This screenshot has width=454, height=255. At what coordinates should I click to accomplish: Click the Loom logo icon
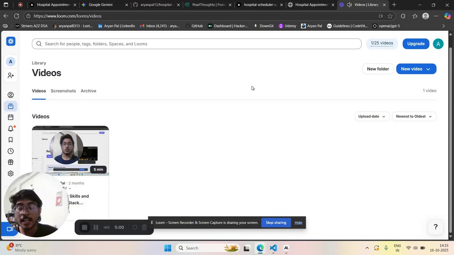coord(11,41)
